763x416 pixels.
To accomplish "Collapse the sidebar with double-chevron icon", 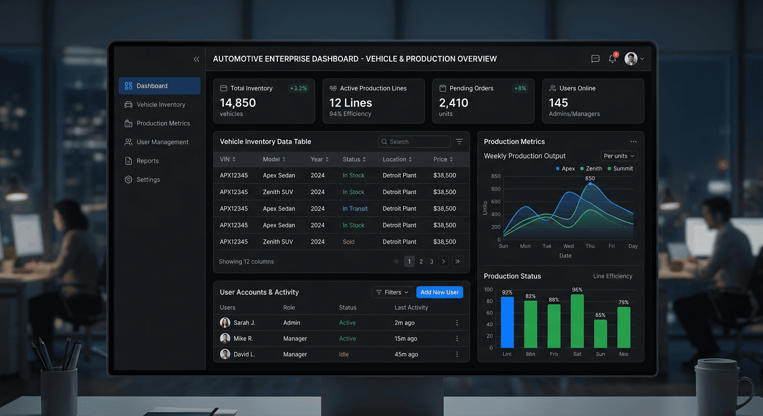I will pos(196,59).
